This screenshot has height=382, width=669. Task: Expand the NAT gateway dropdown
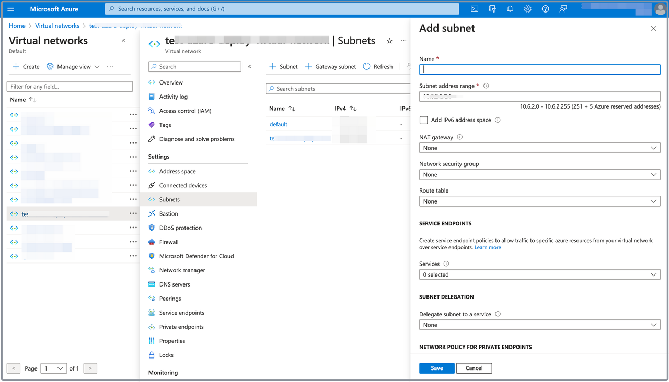539,148
